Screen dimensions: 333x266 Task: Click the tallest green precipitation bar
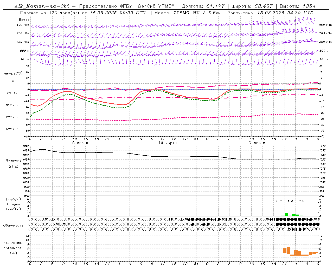pyautogui.click(x=286, y=214)
